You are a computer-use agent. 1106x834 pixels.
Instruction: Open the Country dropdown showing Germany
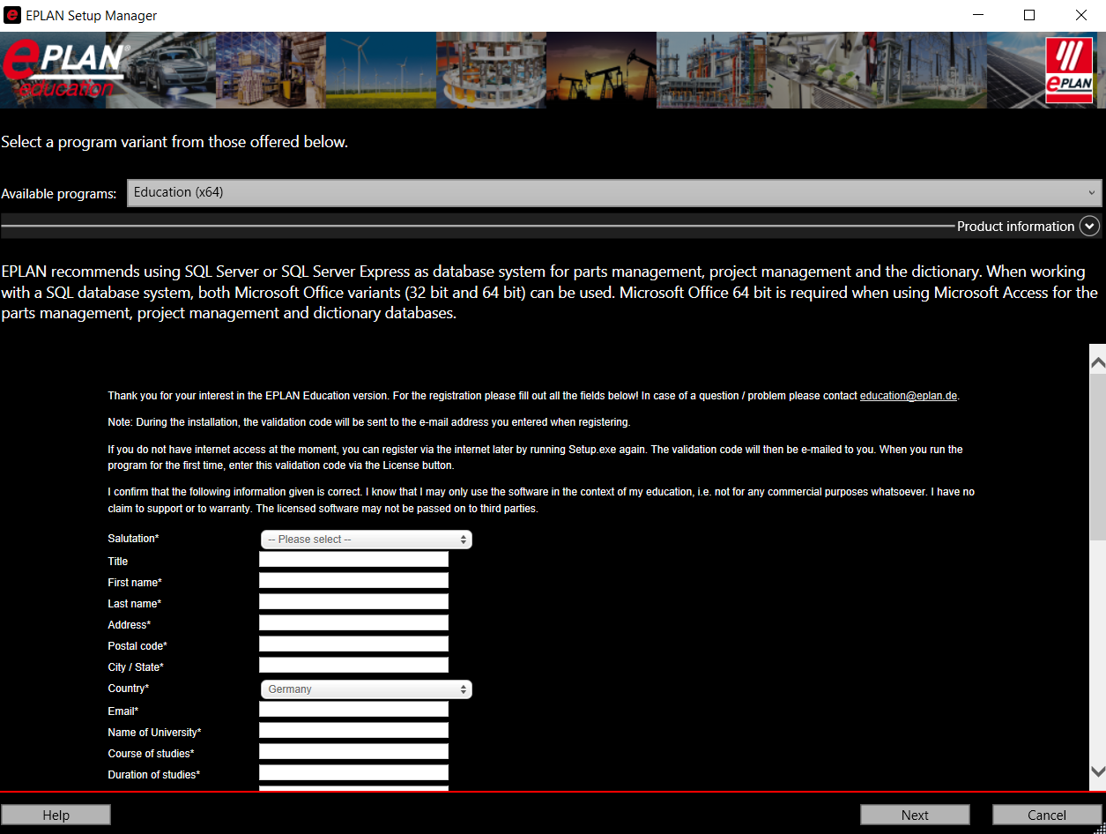click(366, 689)
